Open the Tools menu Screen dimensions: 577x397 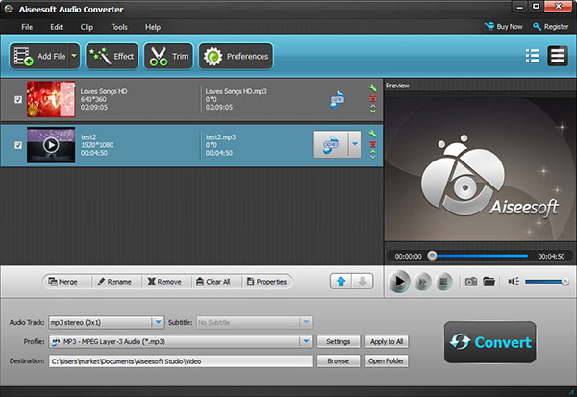119,27
